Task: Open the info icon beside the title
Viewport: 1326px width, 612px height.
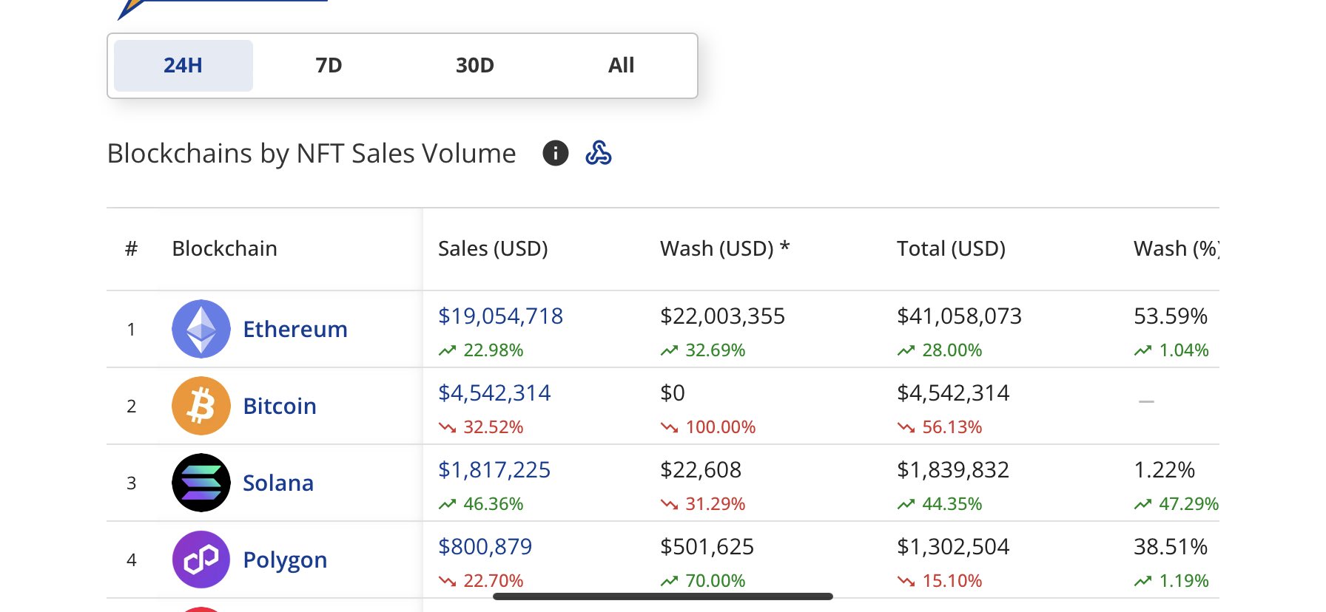Action: [x=556, y=153]
